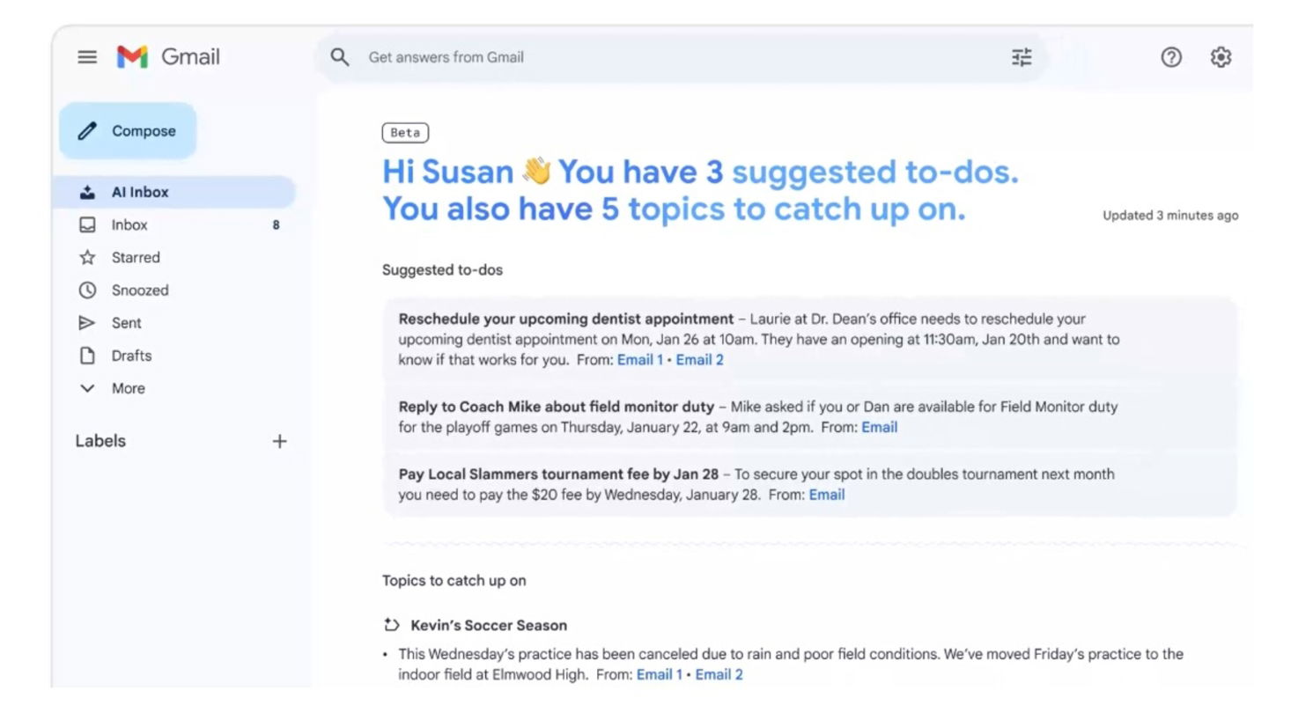Create a new label with the plus icon
Viewport: 1313px width, 713px height.
click(279, 441)
